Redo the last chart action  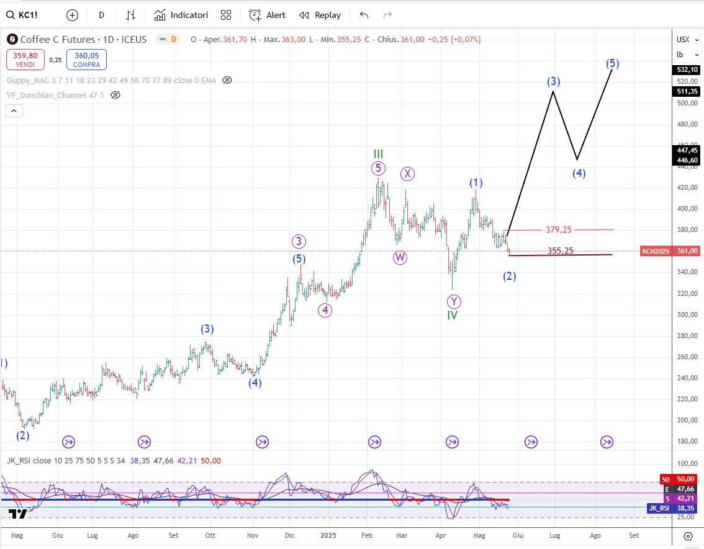[388, 15]
